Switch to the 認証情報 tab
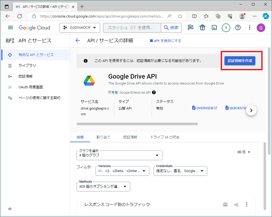 click(x=130, y=137)
